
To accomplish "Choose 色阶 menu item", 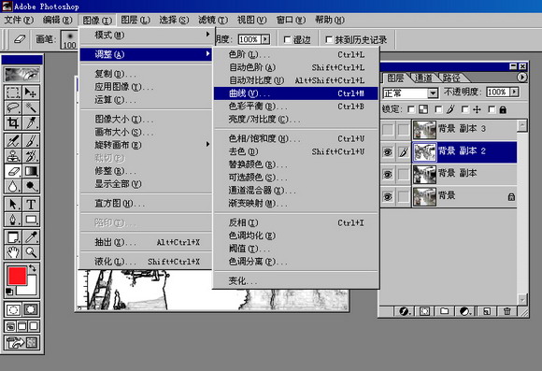I will [x=296, y=54].
